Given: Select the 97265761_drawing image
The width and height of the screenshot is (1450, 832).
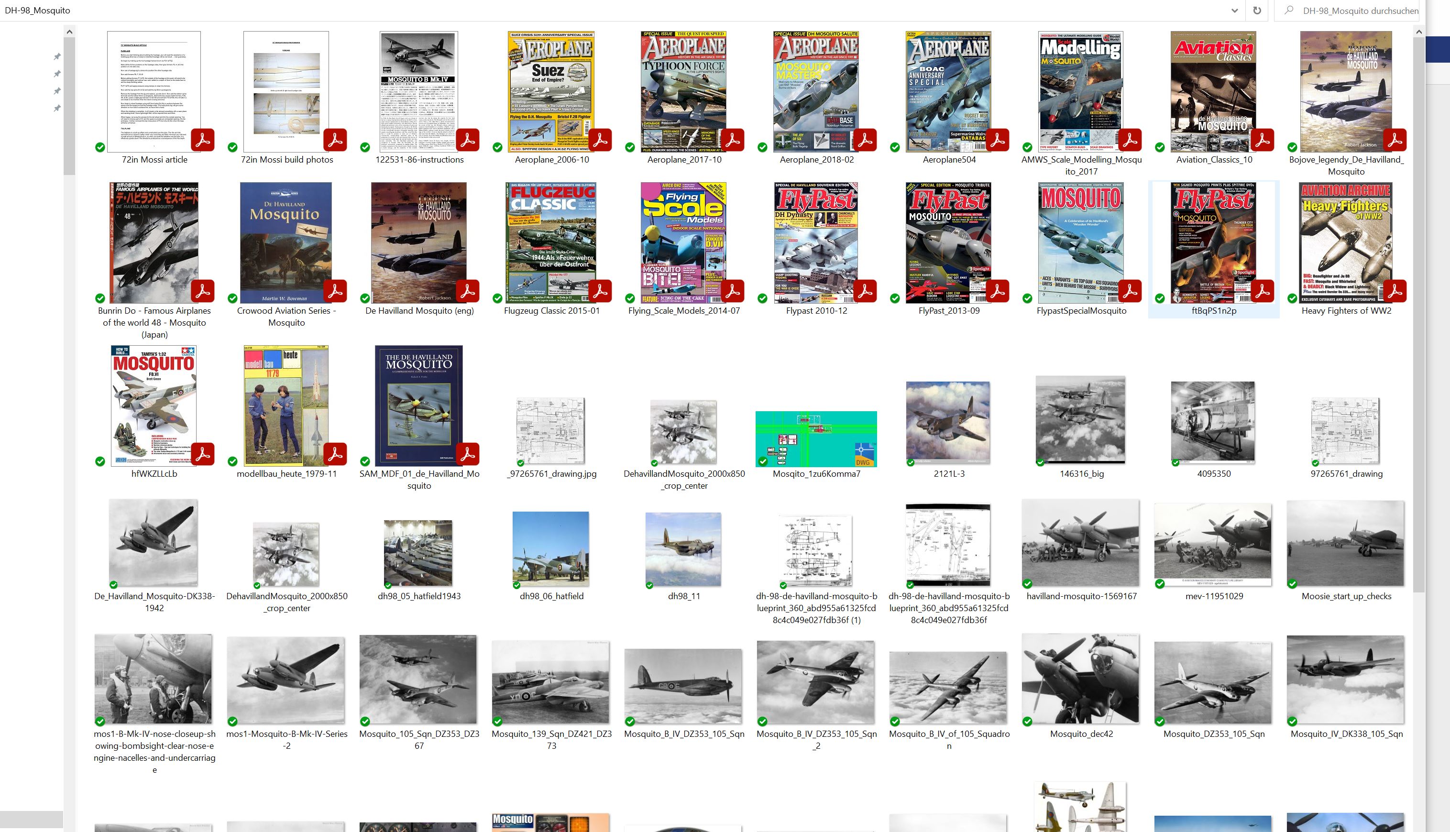Looking at the screenshot, I should tap(1346, 431).
